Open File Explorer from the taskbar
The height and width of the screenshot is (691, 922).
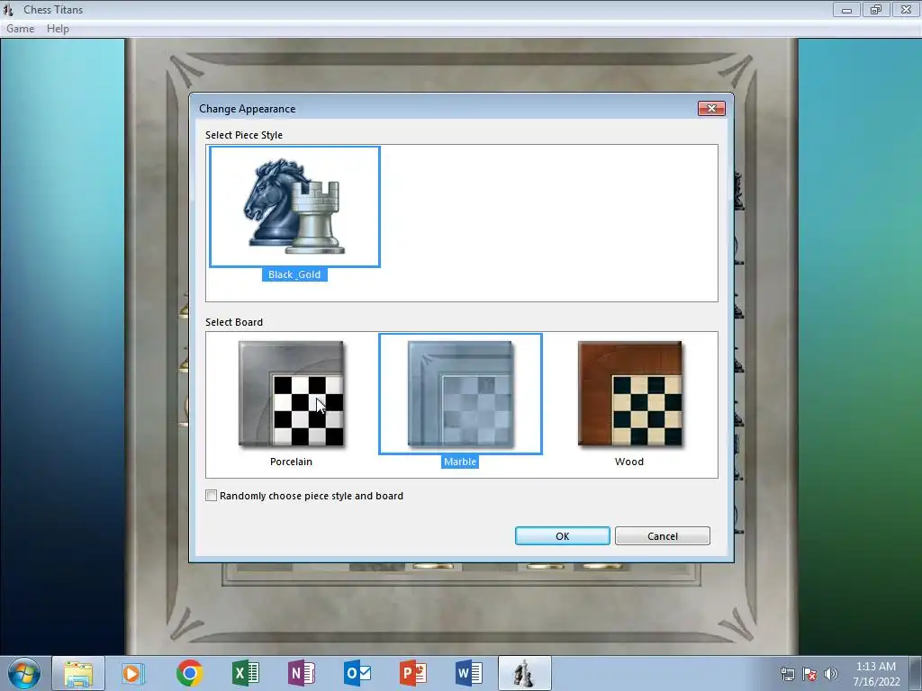78,673
